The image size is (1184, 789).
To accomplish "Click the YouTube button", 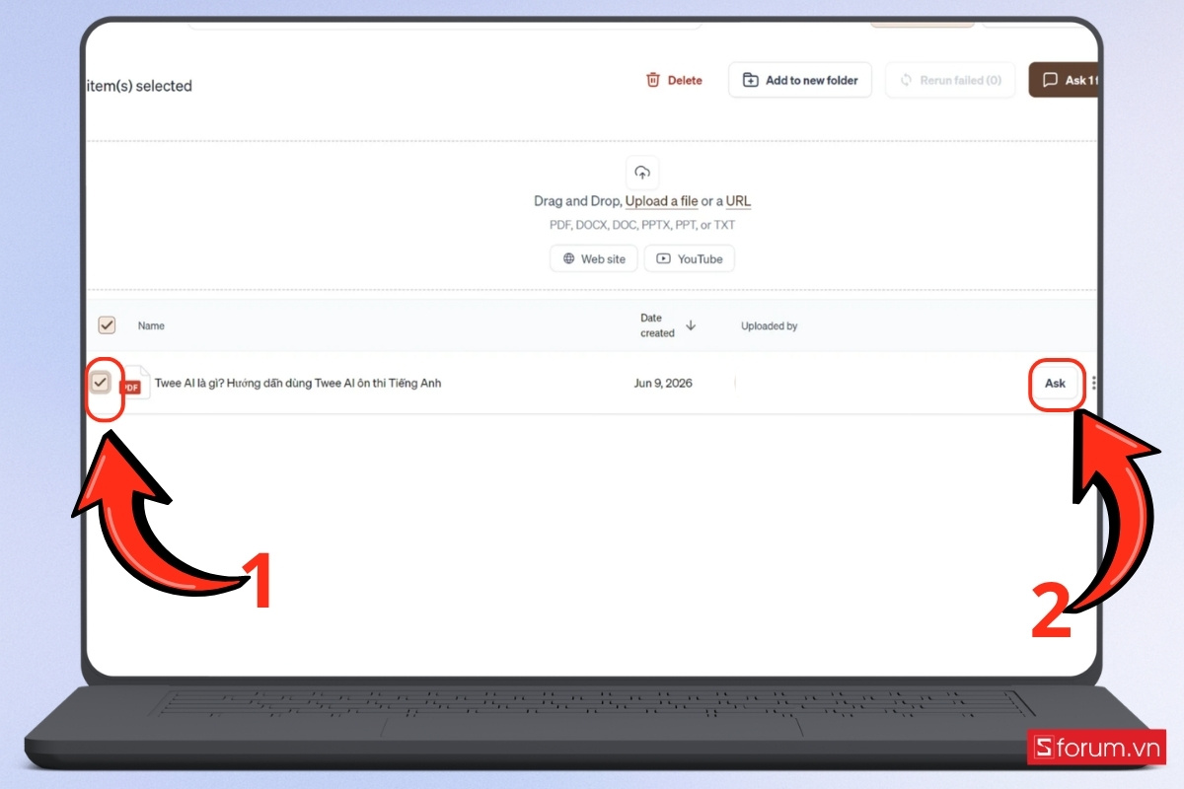I will (x=690, y=258).
